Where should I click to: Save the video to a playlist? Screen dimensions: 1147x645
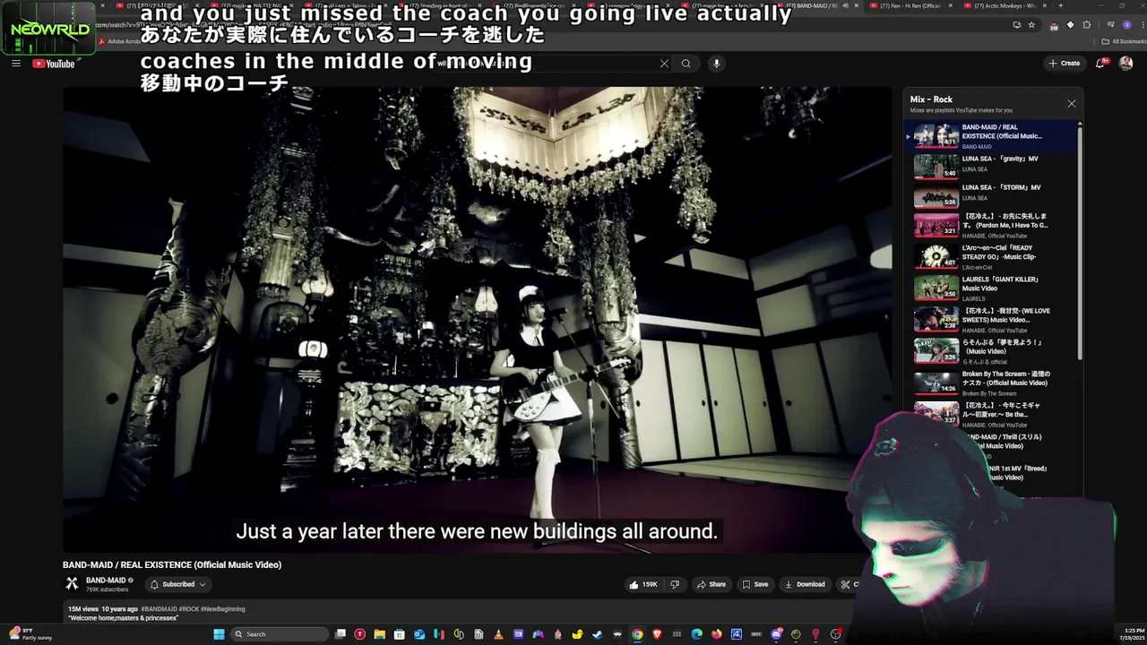click(755, 584)
